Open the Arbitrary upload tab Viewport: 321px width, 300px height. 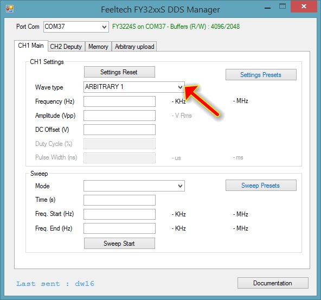click(x=134, y=47)
